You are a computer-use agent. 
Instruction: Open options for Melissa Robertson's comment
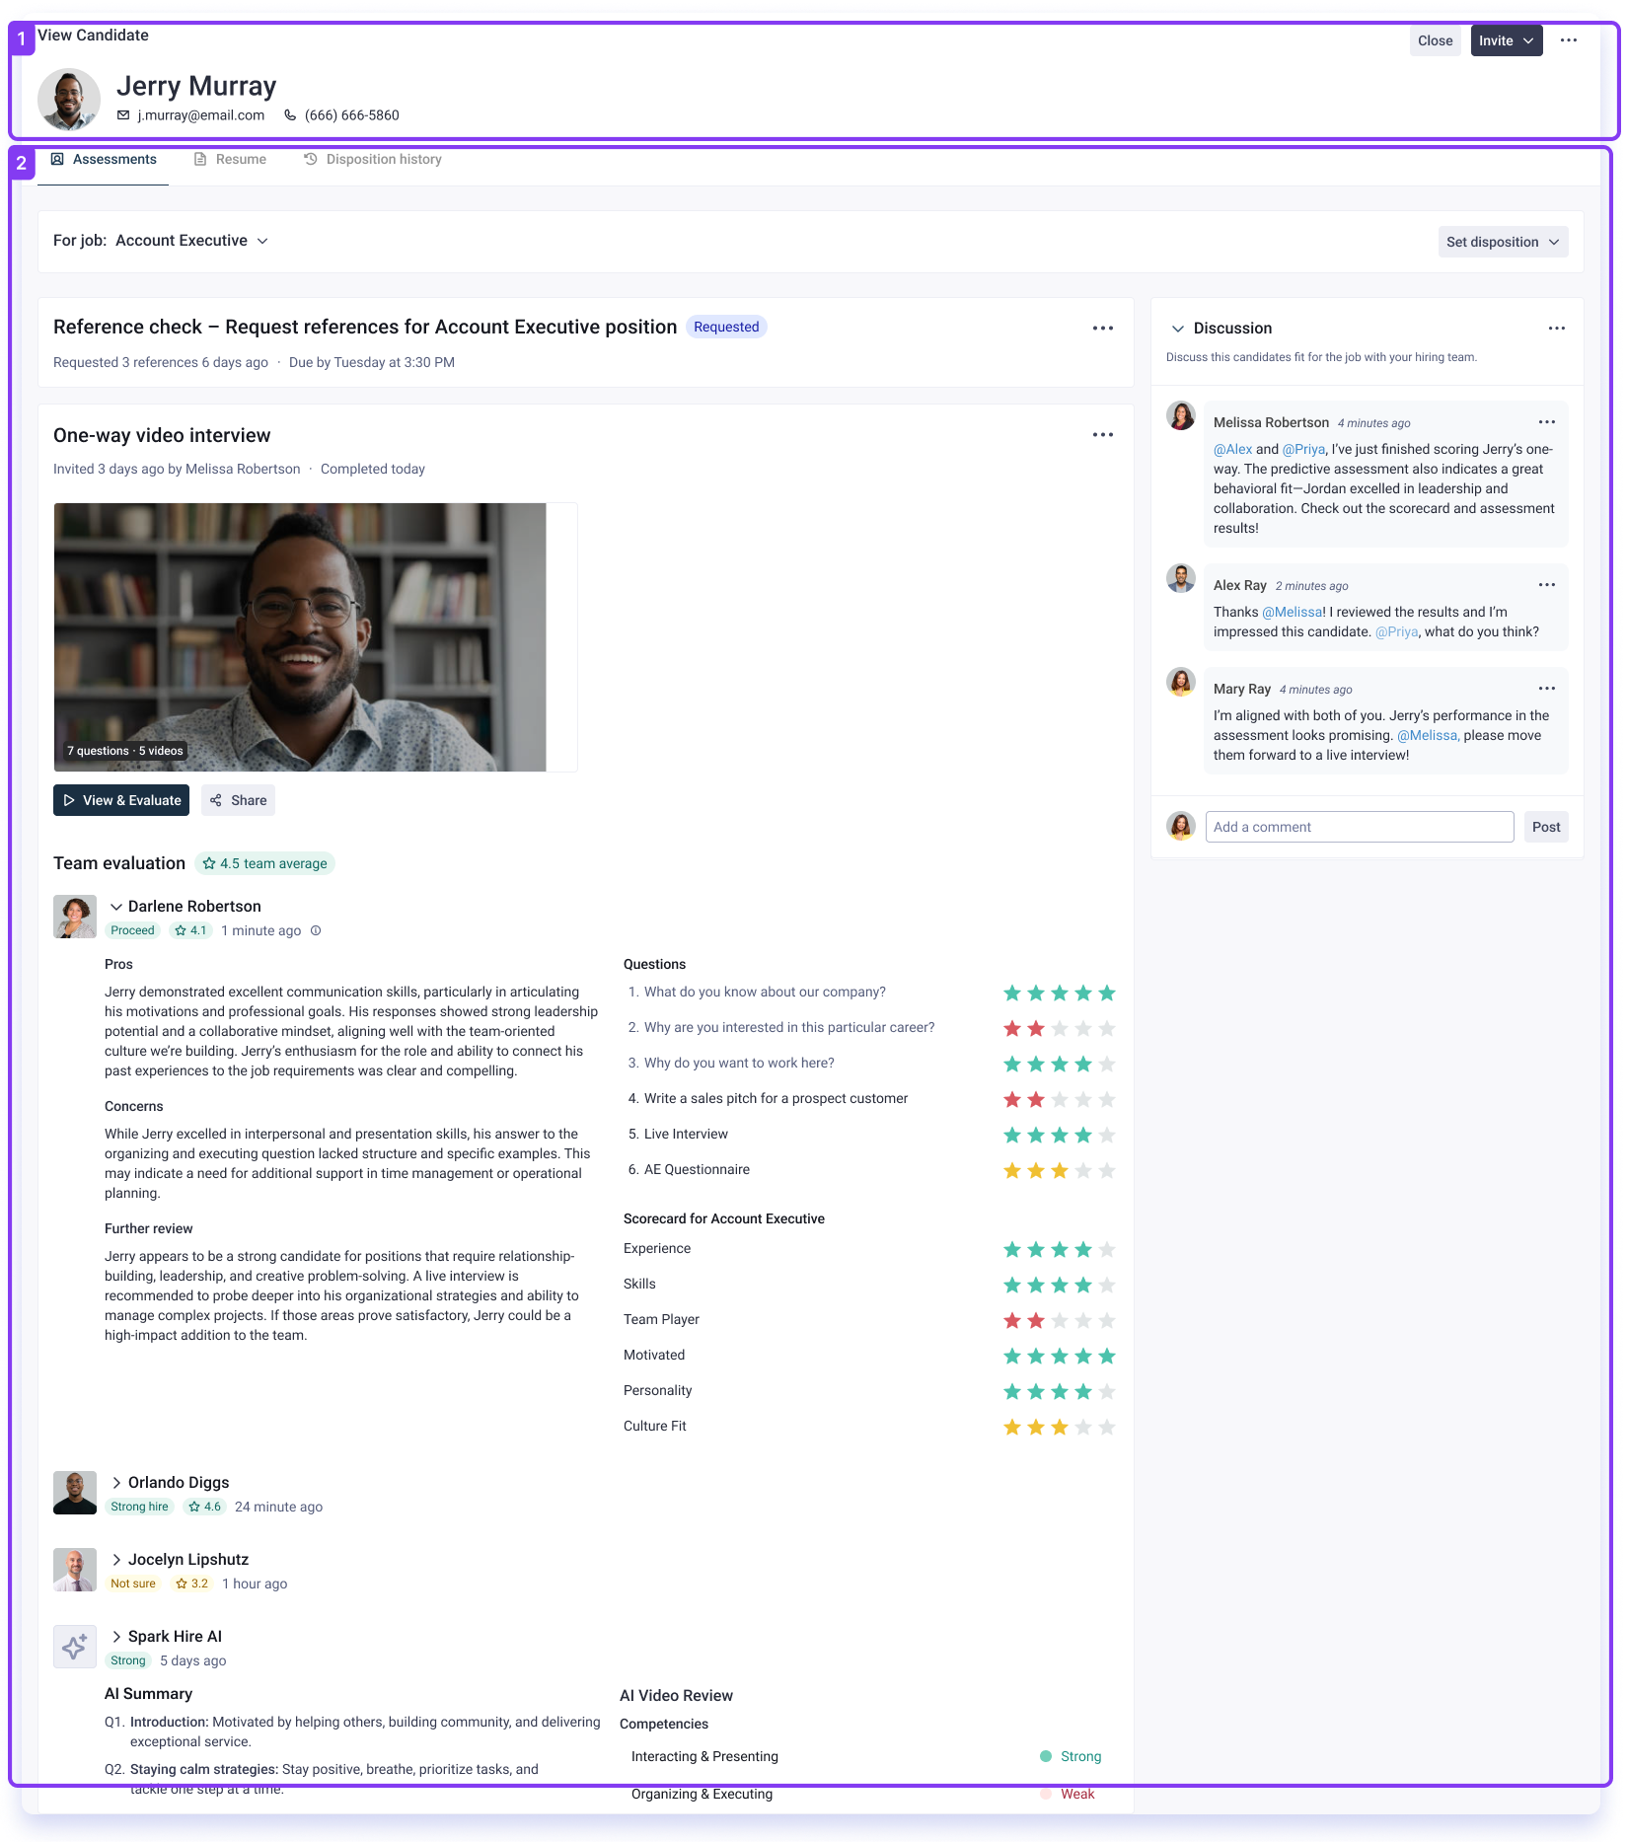coord(1547,422)
